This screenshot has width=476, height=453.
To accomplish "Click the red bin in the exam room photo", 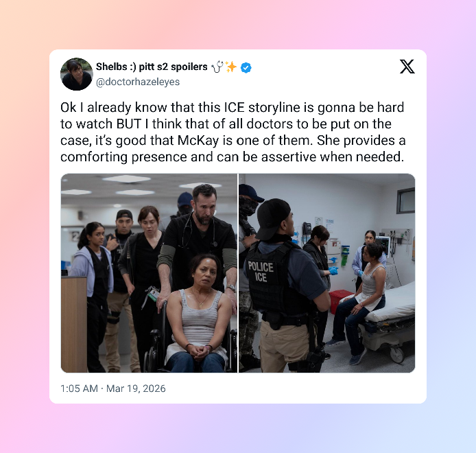I will [x=340, y=301].
